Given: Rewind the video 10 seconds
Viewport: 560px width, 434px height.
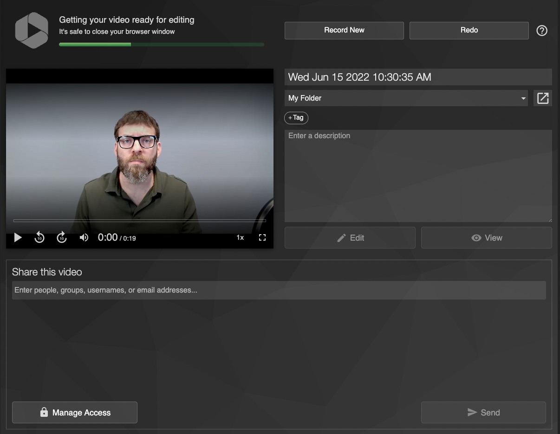Looking at the screenshot, I should [x=39, y=238].
